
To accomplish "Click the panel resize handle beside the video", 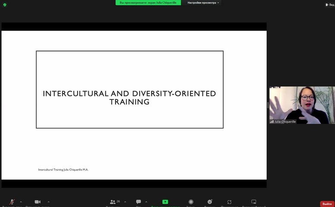I will (268, 105).
